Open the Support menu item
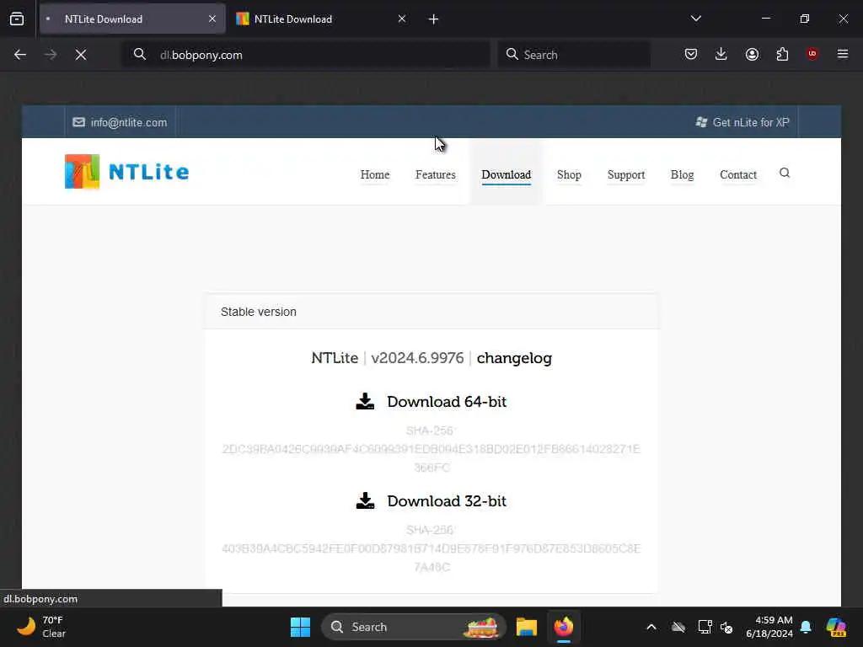863x647 pixels. point(626,174)
